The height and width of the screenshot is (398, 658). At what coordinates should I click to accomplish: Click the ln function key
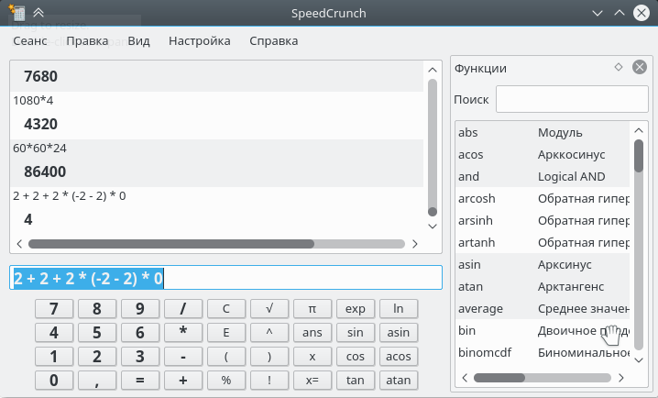(399, 308)
